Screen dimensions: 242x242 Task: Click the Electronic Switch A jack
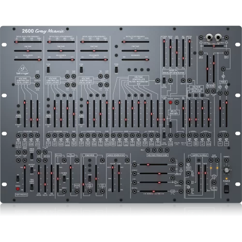coord(211,160)
